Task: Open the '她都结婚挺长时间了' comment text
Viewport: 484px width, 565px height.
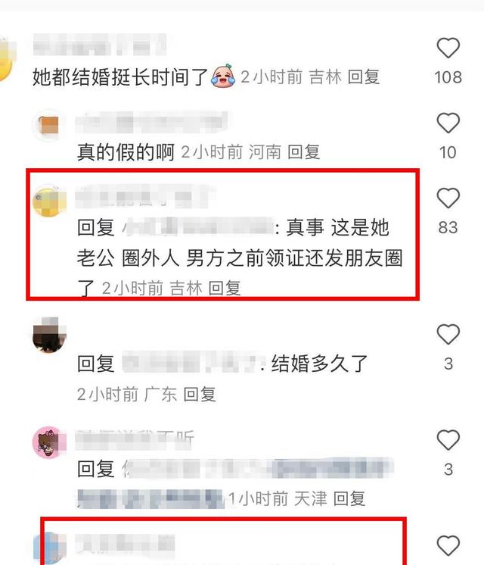Action: pos(120,76)
